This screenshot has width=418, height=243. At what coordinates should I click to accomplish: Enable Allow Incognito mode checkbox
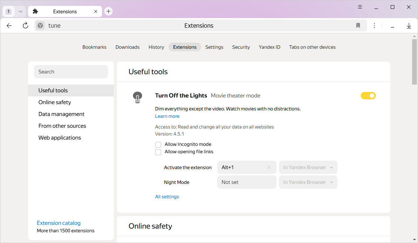tap(158, 144)
